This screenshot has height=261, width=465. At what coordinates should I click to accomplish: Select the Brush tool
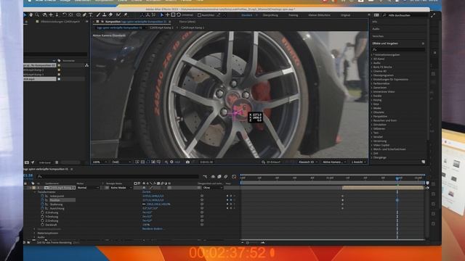(98, 14)
